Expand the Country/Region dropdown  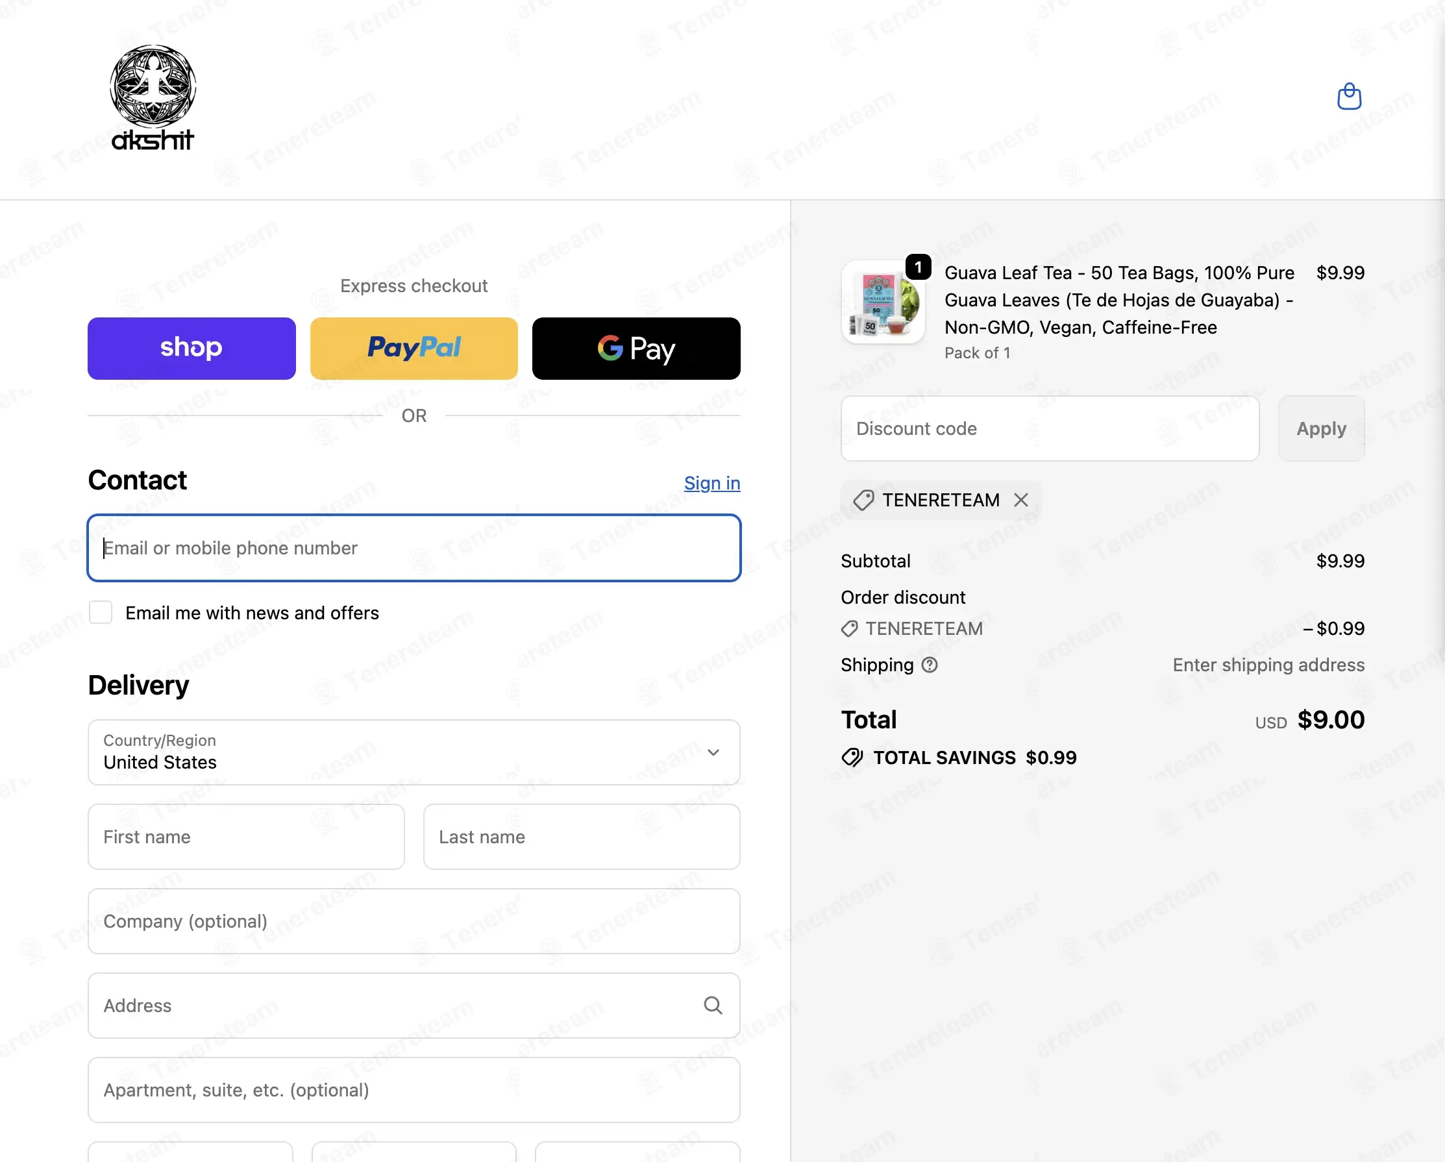(x=414, y=752)
